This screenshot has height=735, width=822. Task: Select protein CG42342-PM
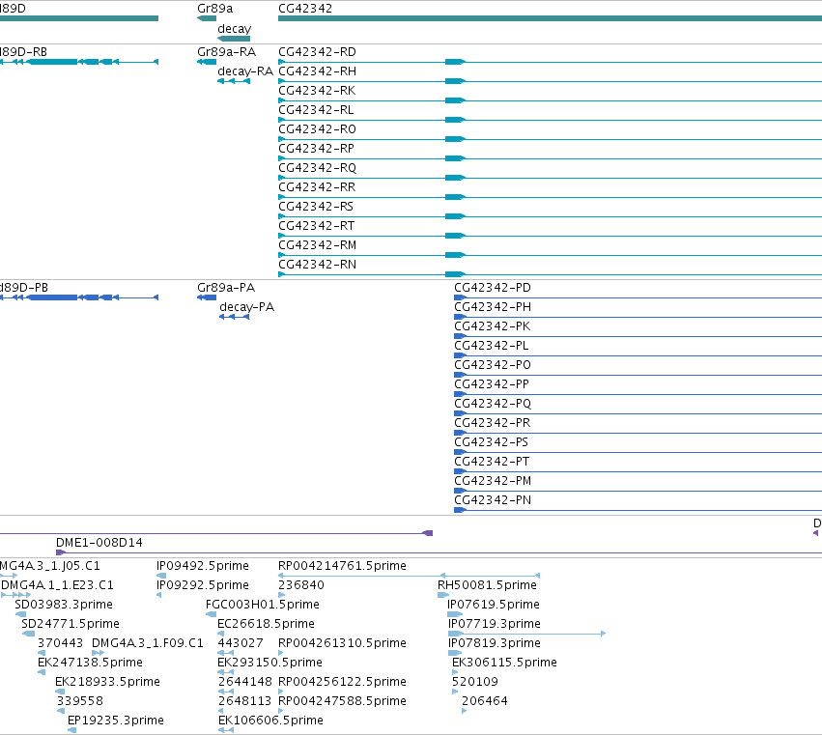(x=493, y=481)
